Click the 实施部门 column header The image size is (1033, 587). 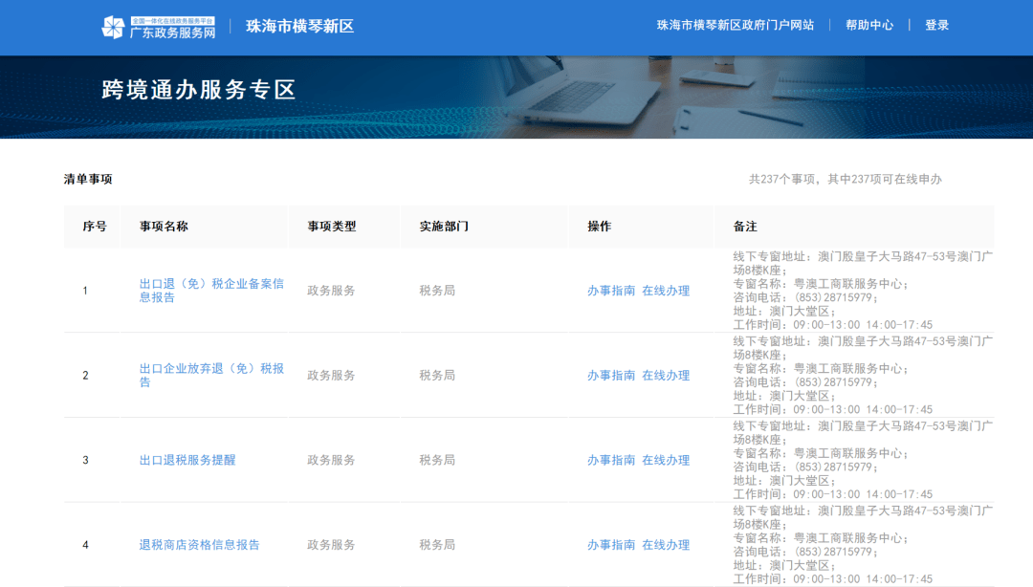(443, 227)
